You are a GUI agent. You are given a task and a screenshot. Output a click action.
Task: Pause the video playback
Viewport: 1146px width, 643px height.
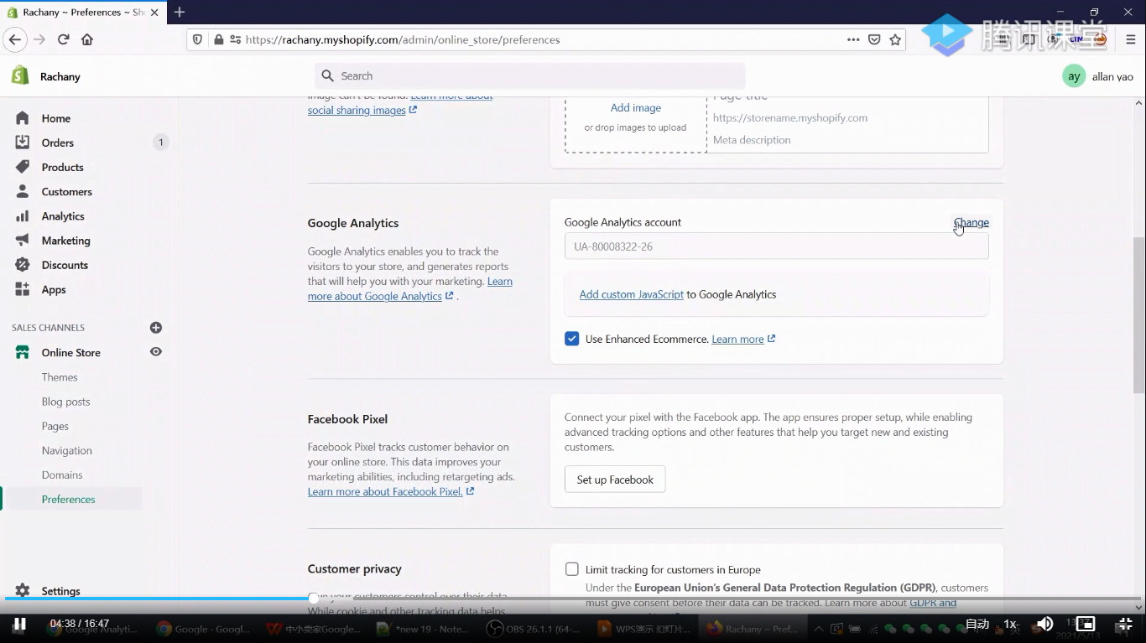click(19, 624)
